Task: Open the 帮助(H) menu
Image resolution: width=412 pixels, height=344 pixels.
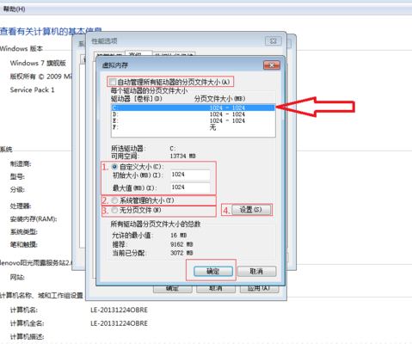Action: [x=15, y=9]
